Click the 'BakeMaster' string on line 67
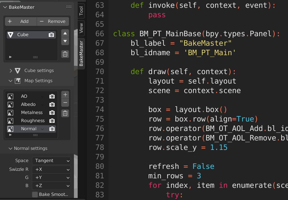Screen dimensions: 288x200 point(205,43)
